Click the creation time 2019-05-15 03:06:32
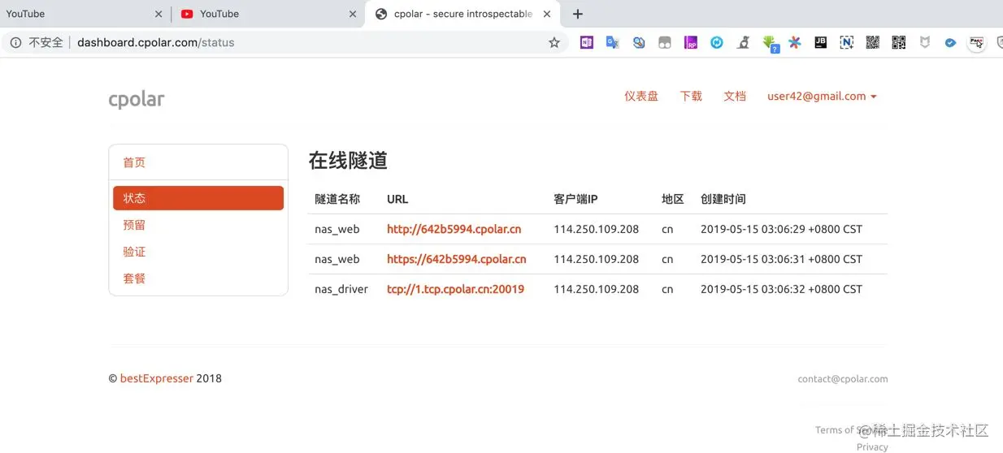This screenshot has height=453, width=1003. pyautogui.click(x=781, y=289)
